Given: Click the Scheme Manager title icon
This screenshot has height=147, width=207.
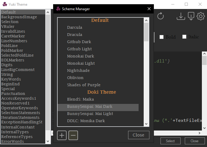Looking at the screenshot, I should click(58, 9).
